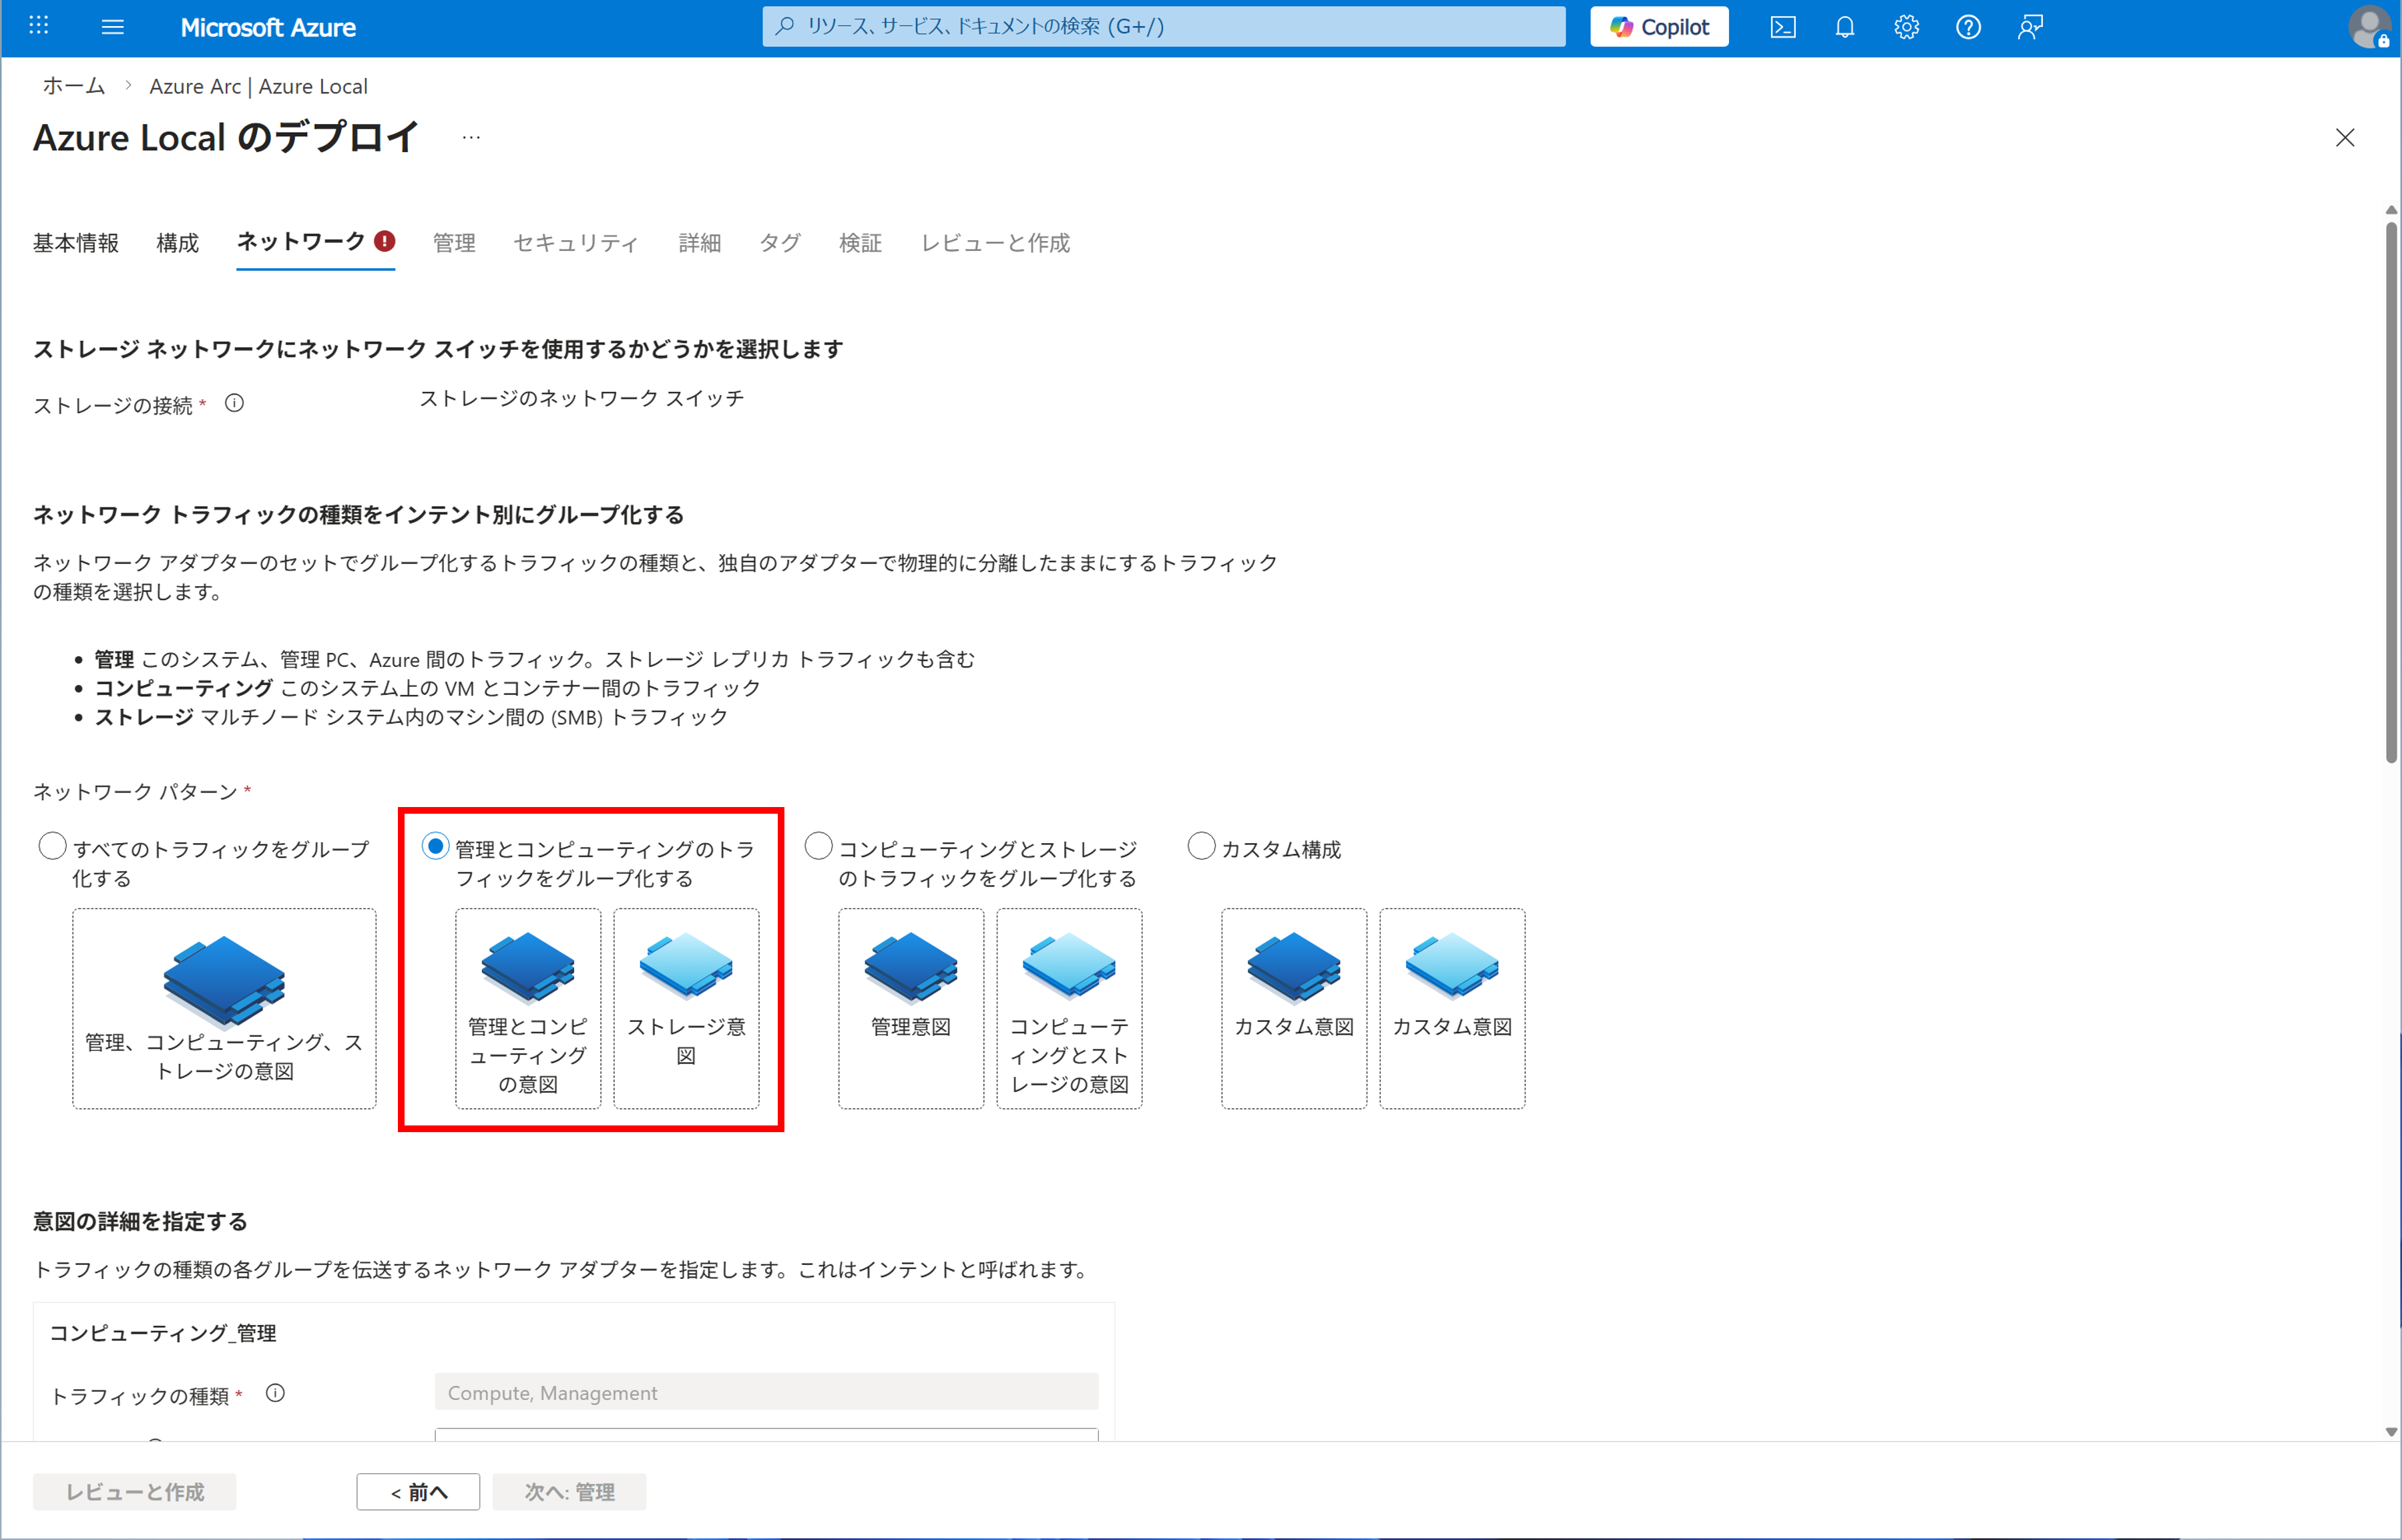This screenshot has width=2402, height=1540.
Task: Switch to the 構成 tab
Action: coord(177,243)
